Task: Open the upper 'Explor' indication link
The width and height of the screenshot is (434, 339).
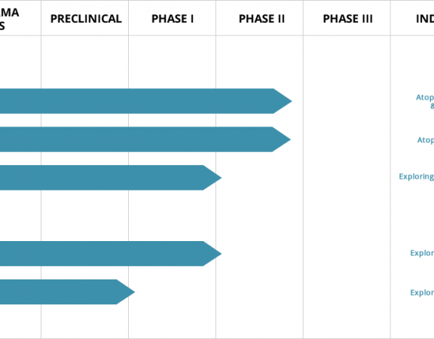Action: pyautogui.click(x=422, y=253)
